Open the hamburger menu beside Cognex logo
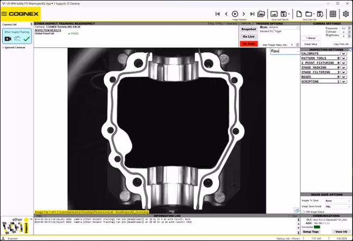The height and width of the screenshot is (241, 353). [x=4, y=14]
